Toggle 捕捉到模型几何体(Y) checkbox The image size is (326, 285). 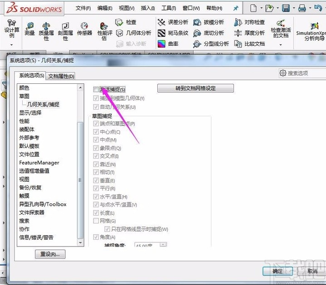96,98
